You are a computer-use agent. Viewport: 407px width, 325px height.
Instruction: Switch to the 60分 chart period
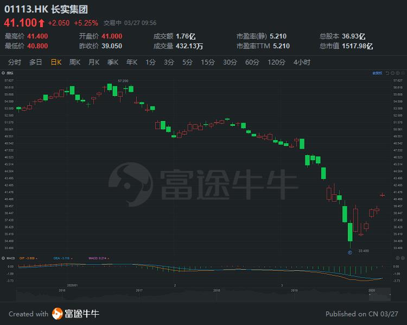coord(252,62)
